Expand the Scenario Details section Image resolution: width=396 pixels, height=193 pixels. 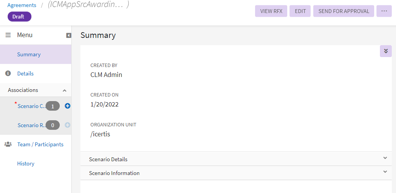[x=385, y=158]
